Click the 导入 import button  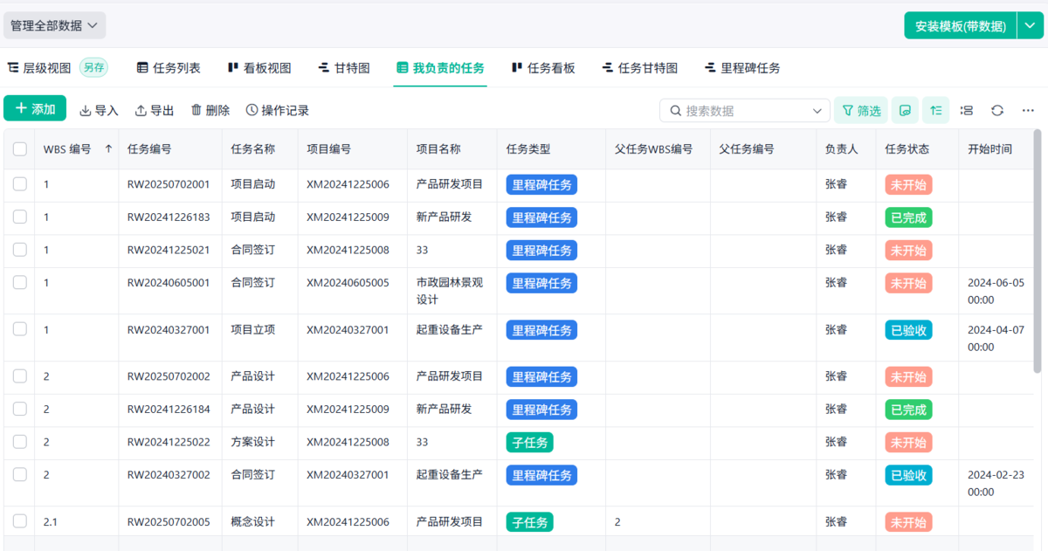[99, 110]
